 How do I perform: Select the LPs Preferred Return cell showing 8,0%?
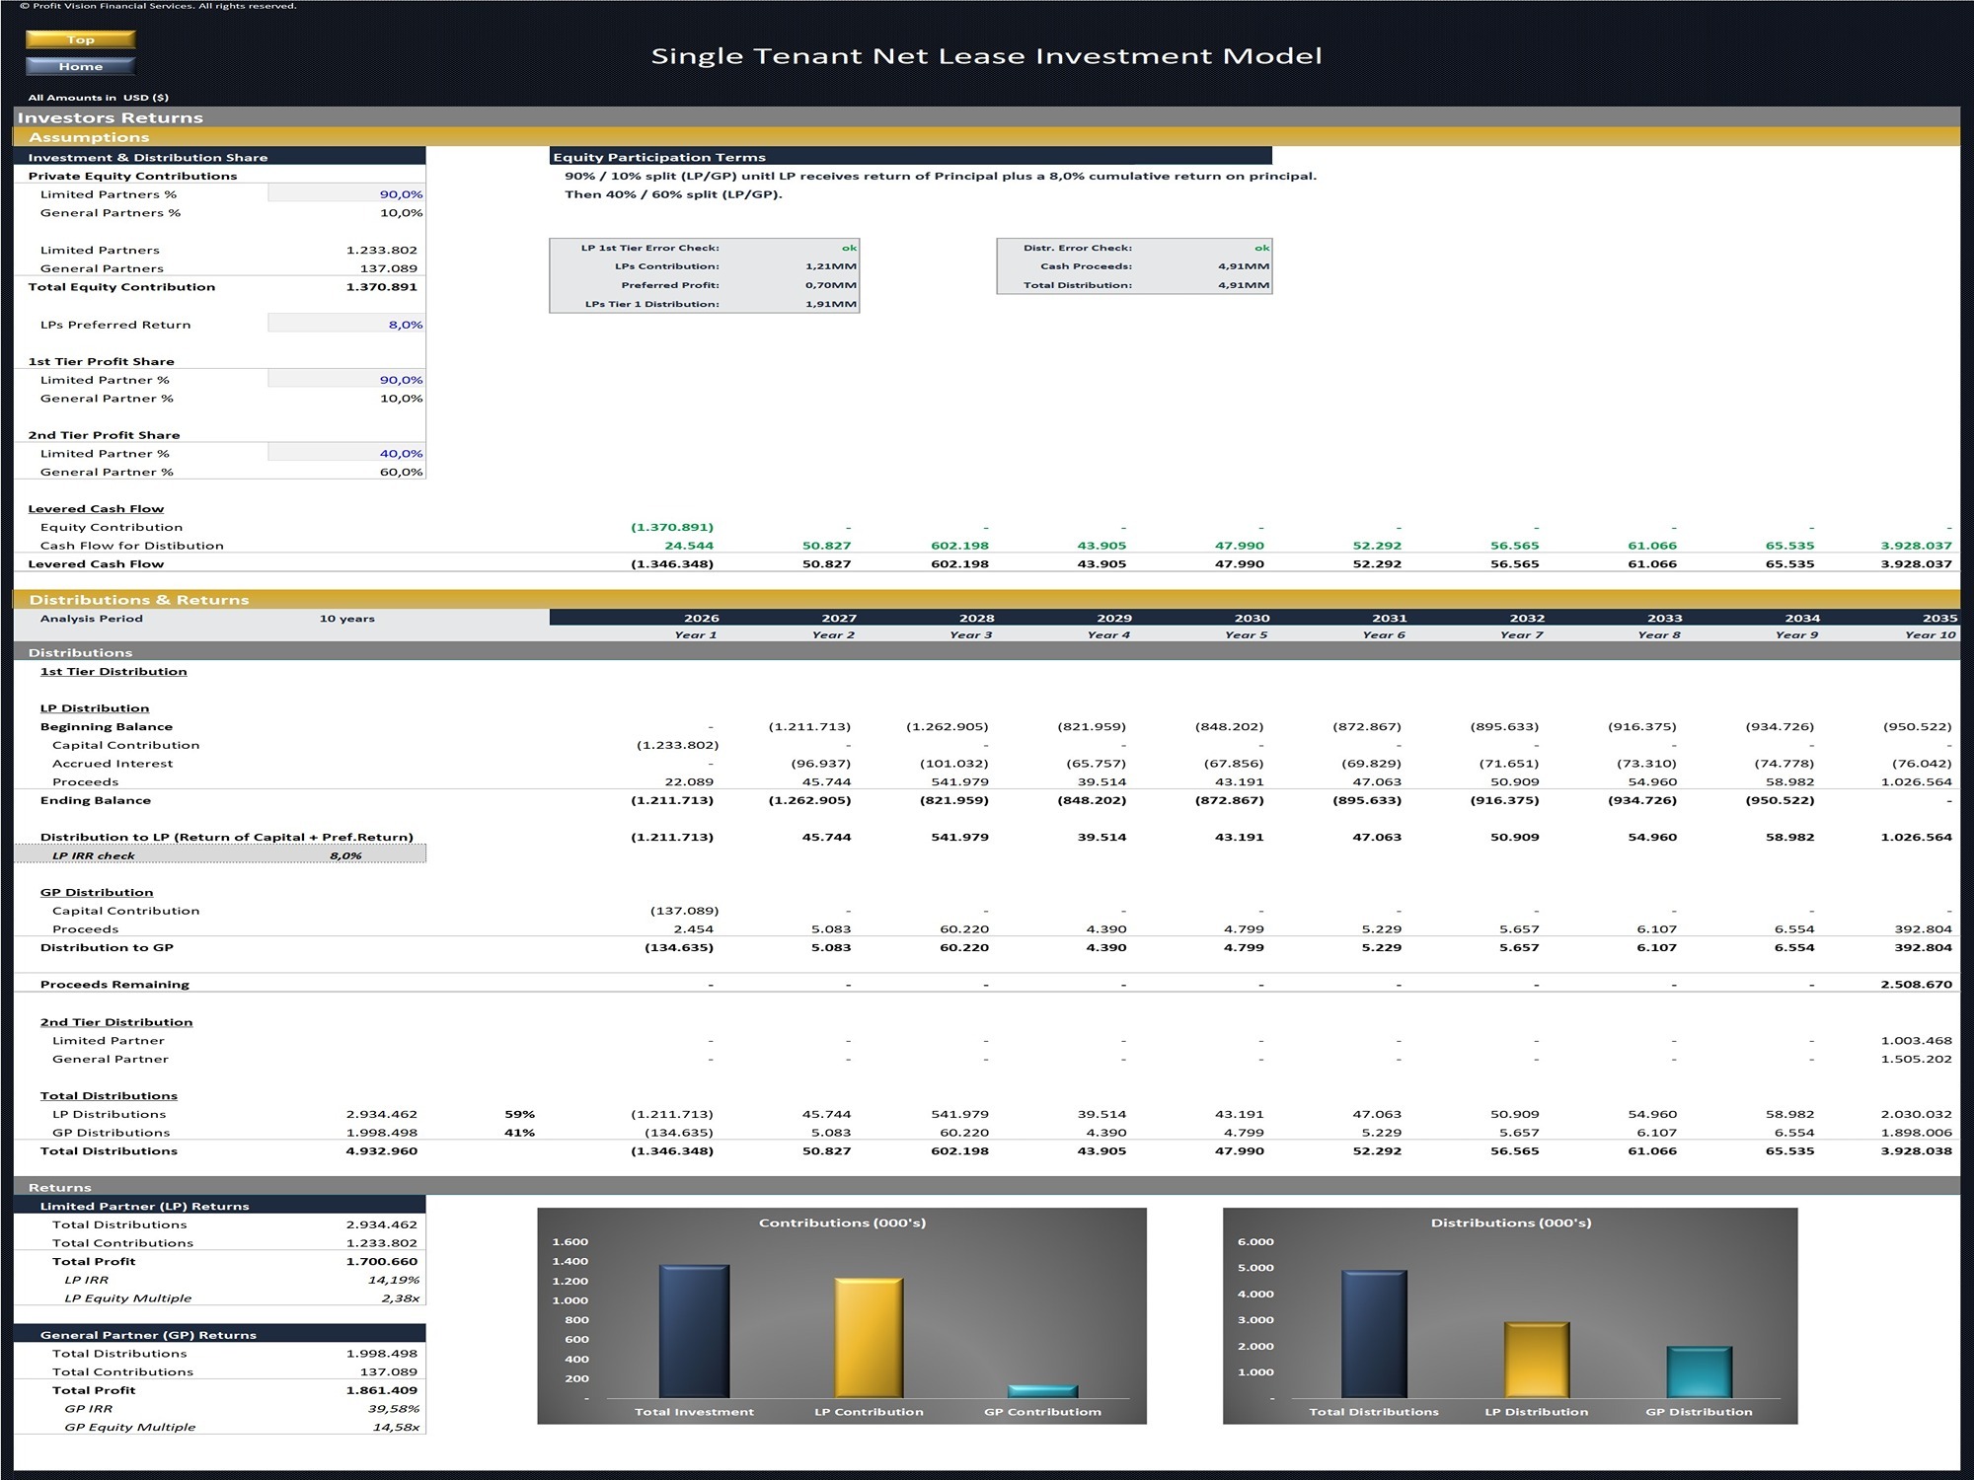pos(345,324)
